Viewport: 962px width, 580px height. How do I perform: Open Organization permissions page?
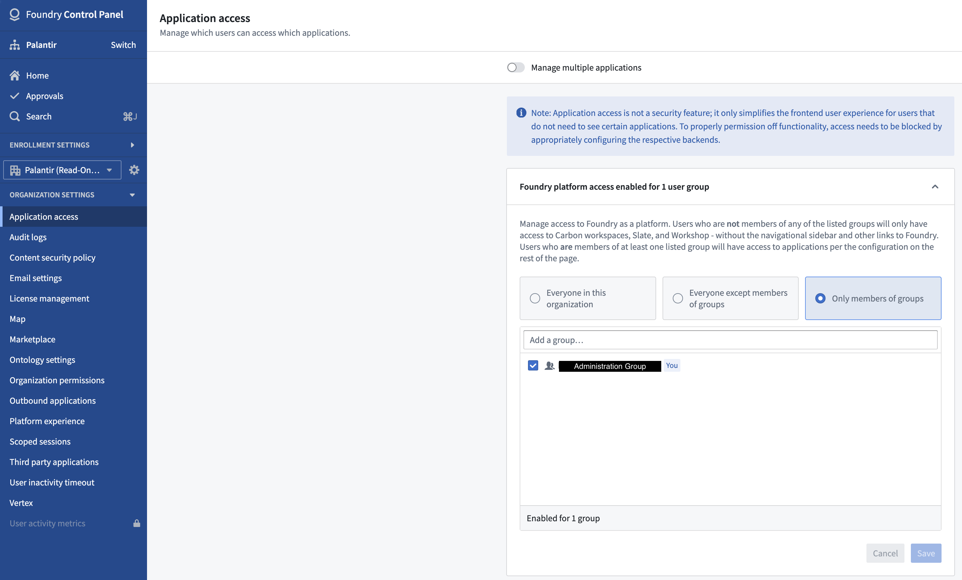point(74,380)
